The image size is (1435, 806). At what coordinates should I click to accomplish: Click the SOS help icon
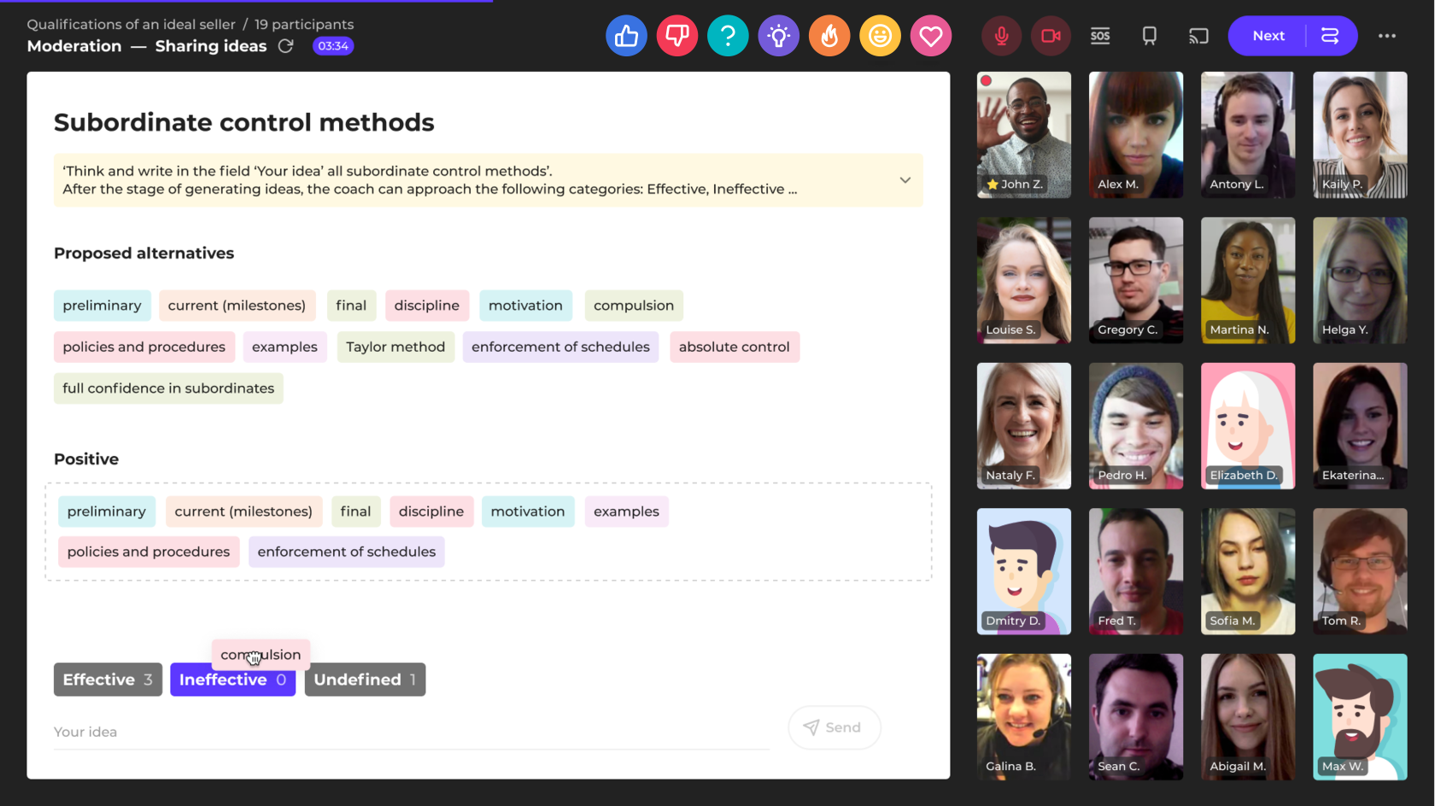click(x=1100, y=36)
